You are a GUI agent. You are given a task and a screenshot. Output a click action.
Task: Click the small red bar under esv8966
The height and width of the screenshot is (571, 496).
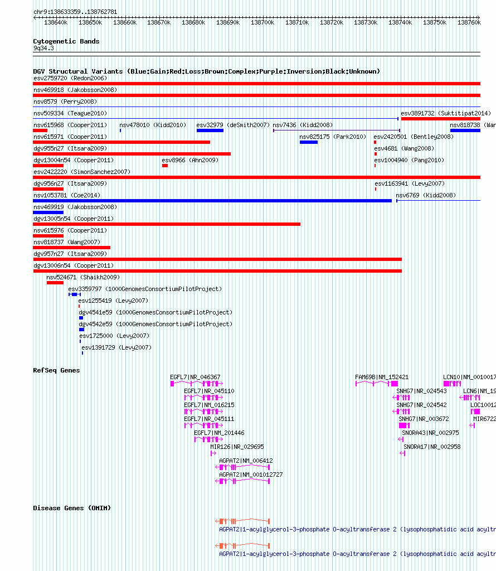coord(165,166)
